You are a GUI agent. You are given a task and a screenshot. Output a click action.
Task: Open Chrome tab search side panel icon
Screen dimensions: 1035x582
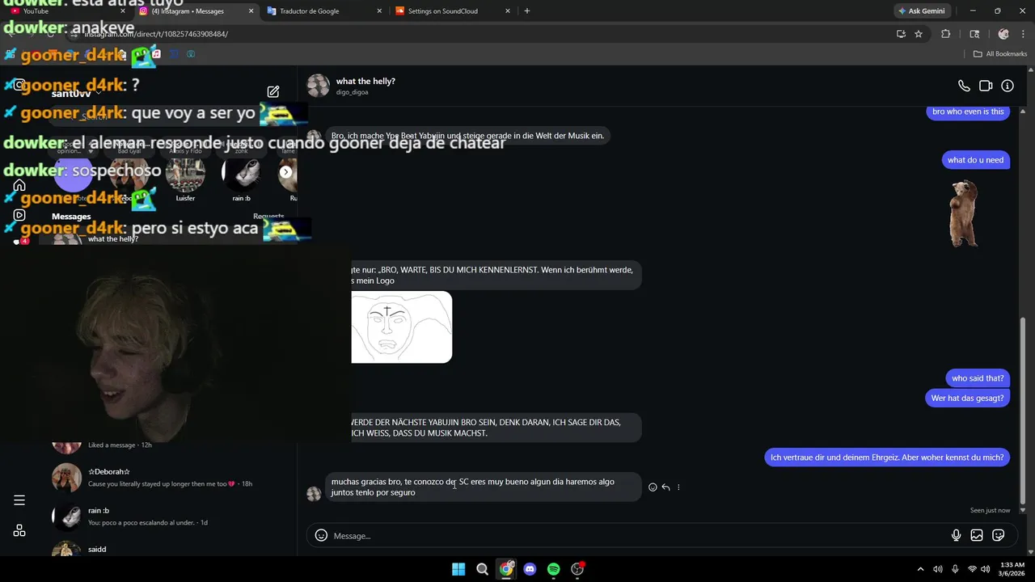(974, 34)
